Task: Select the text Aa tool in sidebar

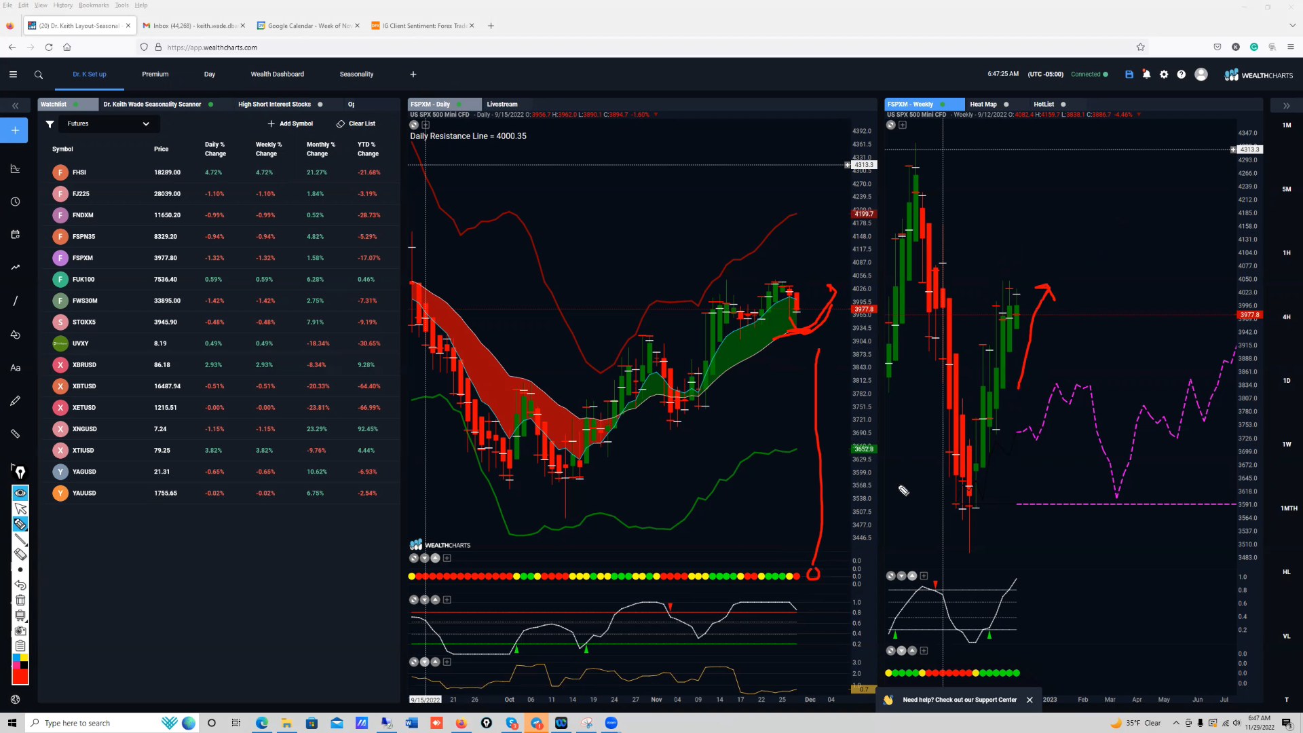Action: click(16, 368)
